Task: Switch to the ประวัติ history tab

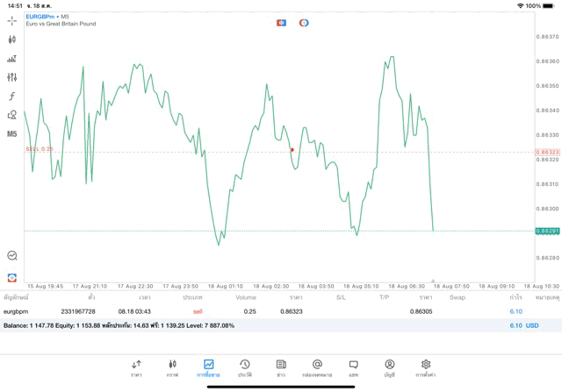Action: [x=244, y=367]
